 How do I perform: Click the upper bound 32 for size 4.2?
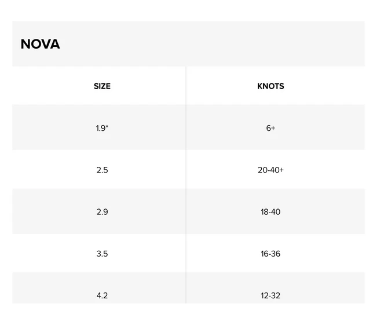point(276,295)
